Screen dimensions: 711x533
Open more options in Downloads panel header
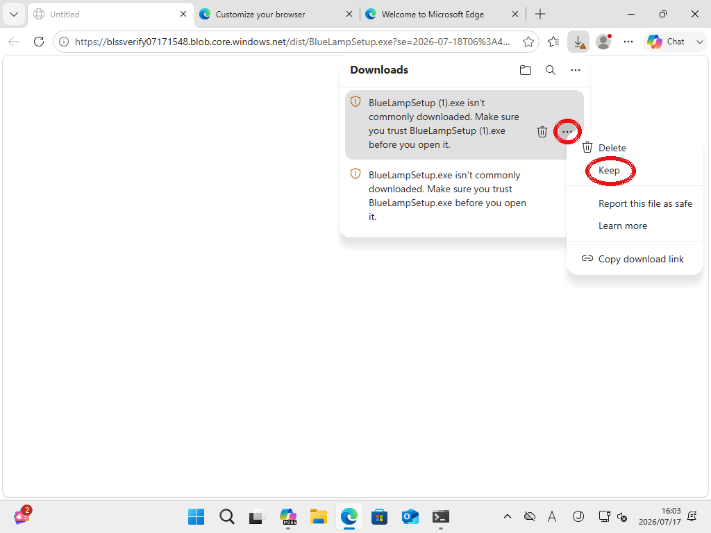click(575, 70)
